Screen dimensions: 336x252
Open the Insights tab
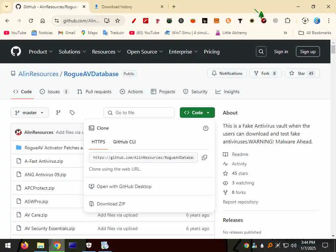(x=227, y=92)
